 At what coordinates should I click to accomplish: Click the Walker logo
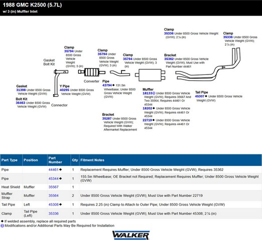131,235
